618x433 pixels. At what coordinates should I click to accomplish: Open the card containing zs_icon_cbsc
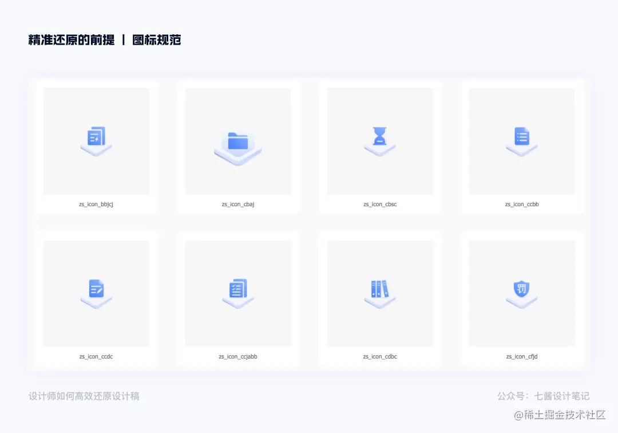(379, 145)
